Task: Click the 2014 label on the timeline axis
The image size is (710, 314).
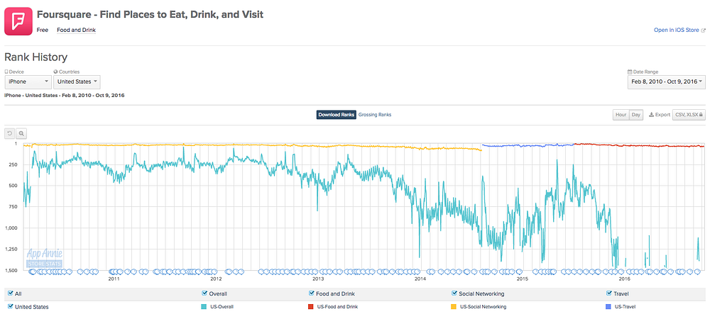Action: click(420, 279)
